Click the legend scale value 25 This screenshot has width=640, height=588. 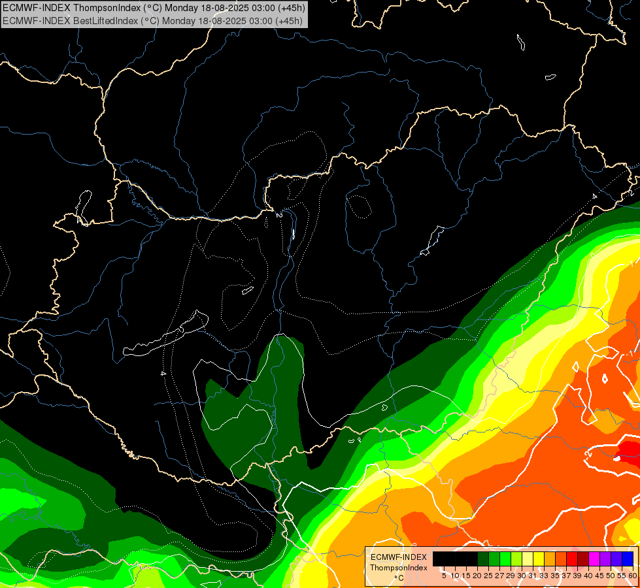[488, 576]
